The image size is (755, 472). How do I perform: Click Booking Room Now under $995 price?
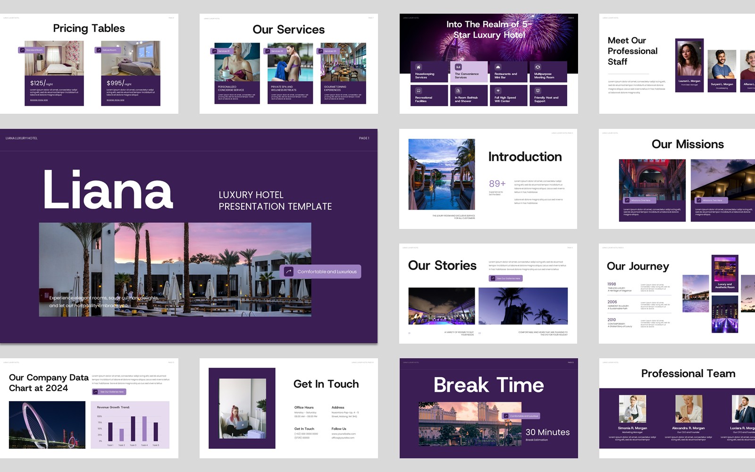115,100
